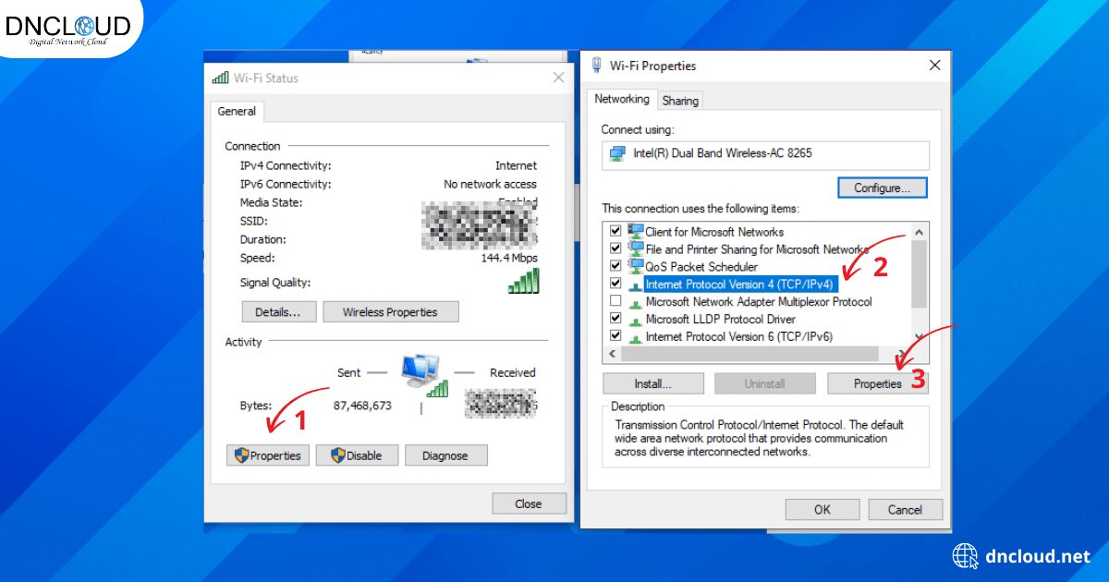Click the 'Connect using:' label
Screen dimensions: 1109x582
pyautogui.click(x=638, y=129)
